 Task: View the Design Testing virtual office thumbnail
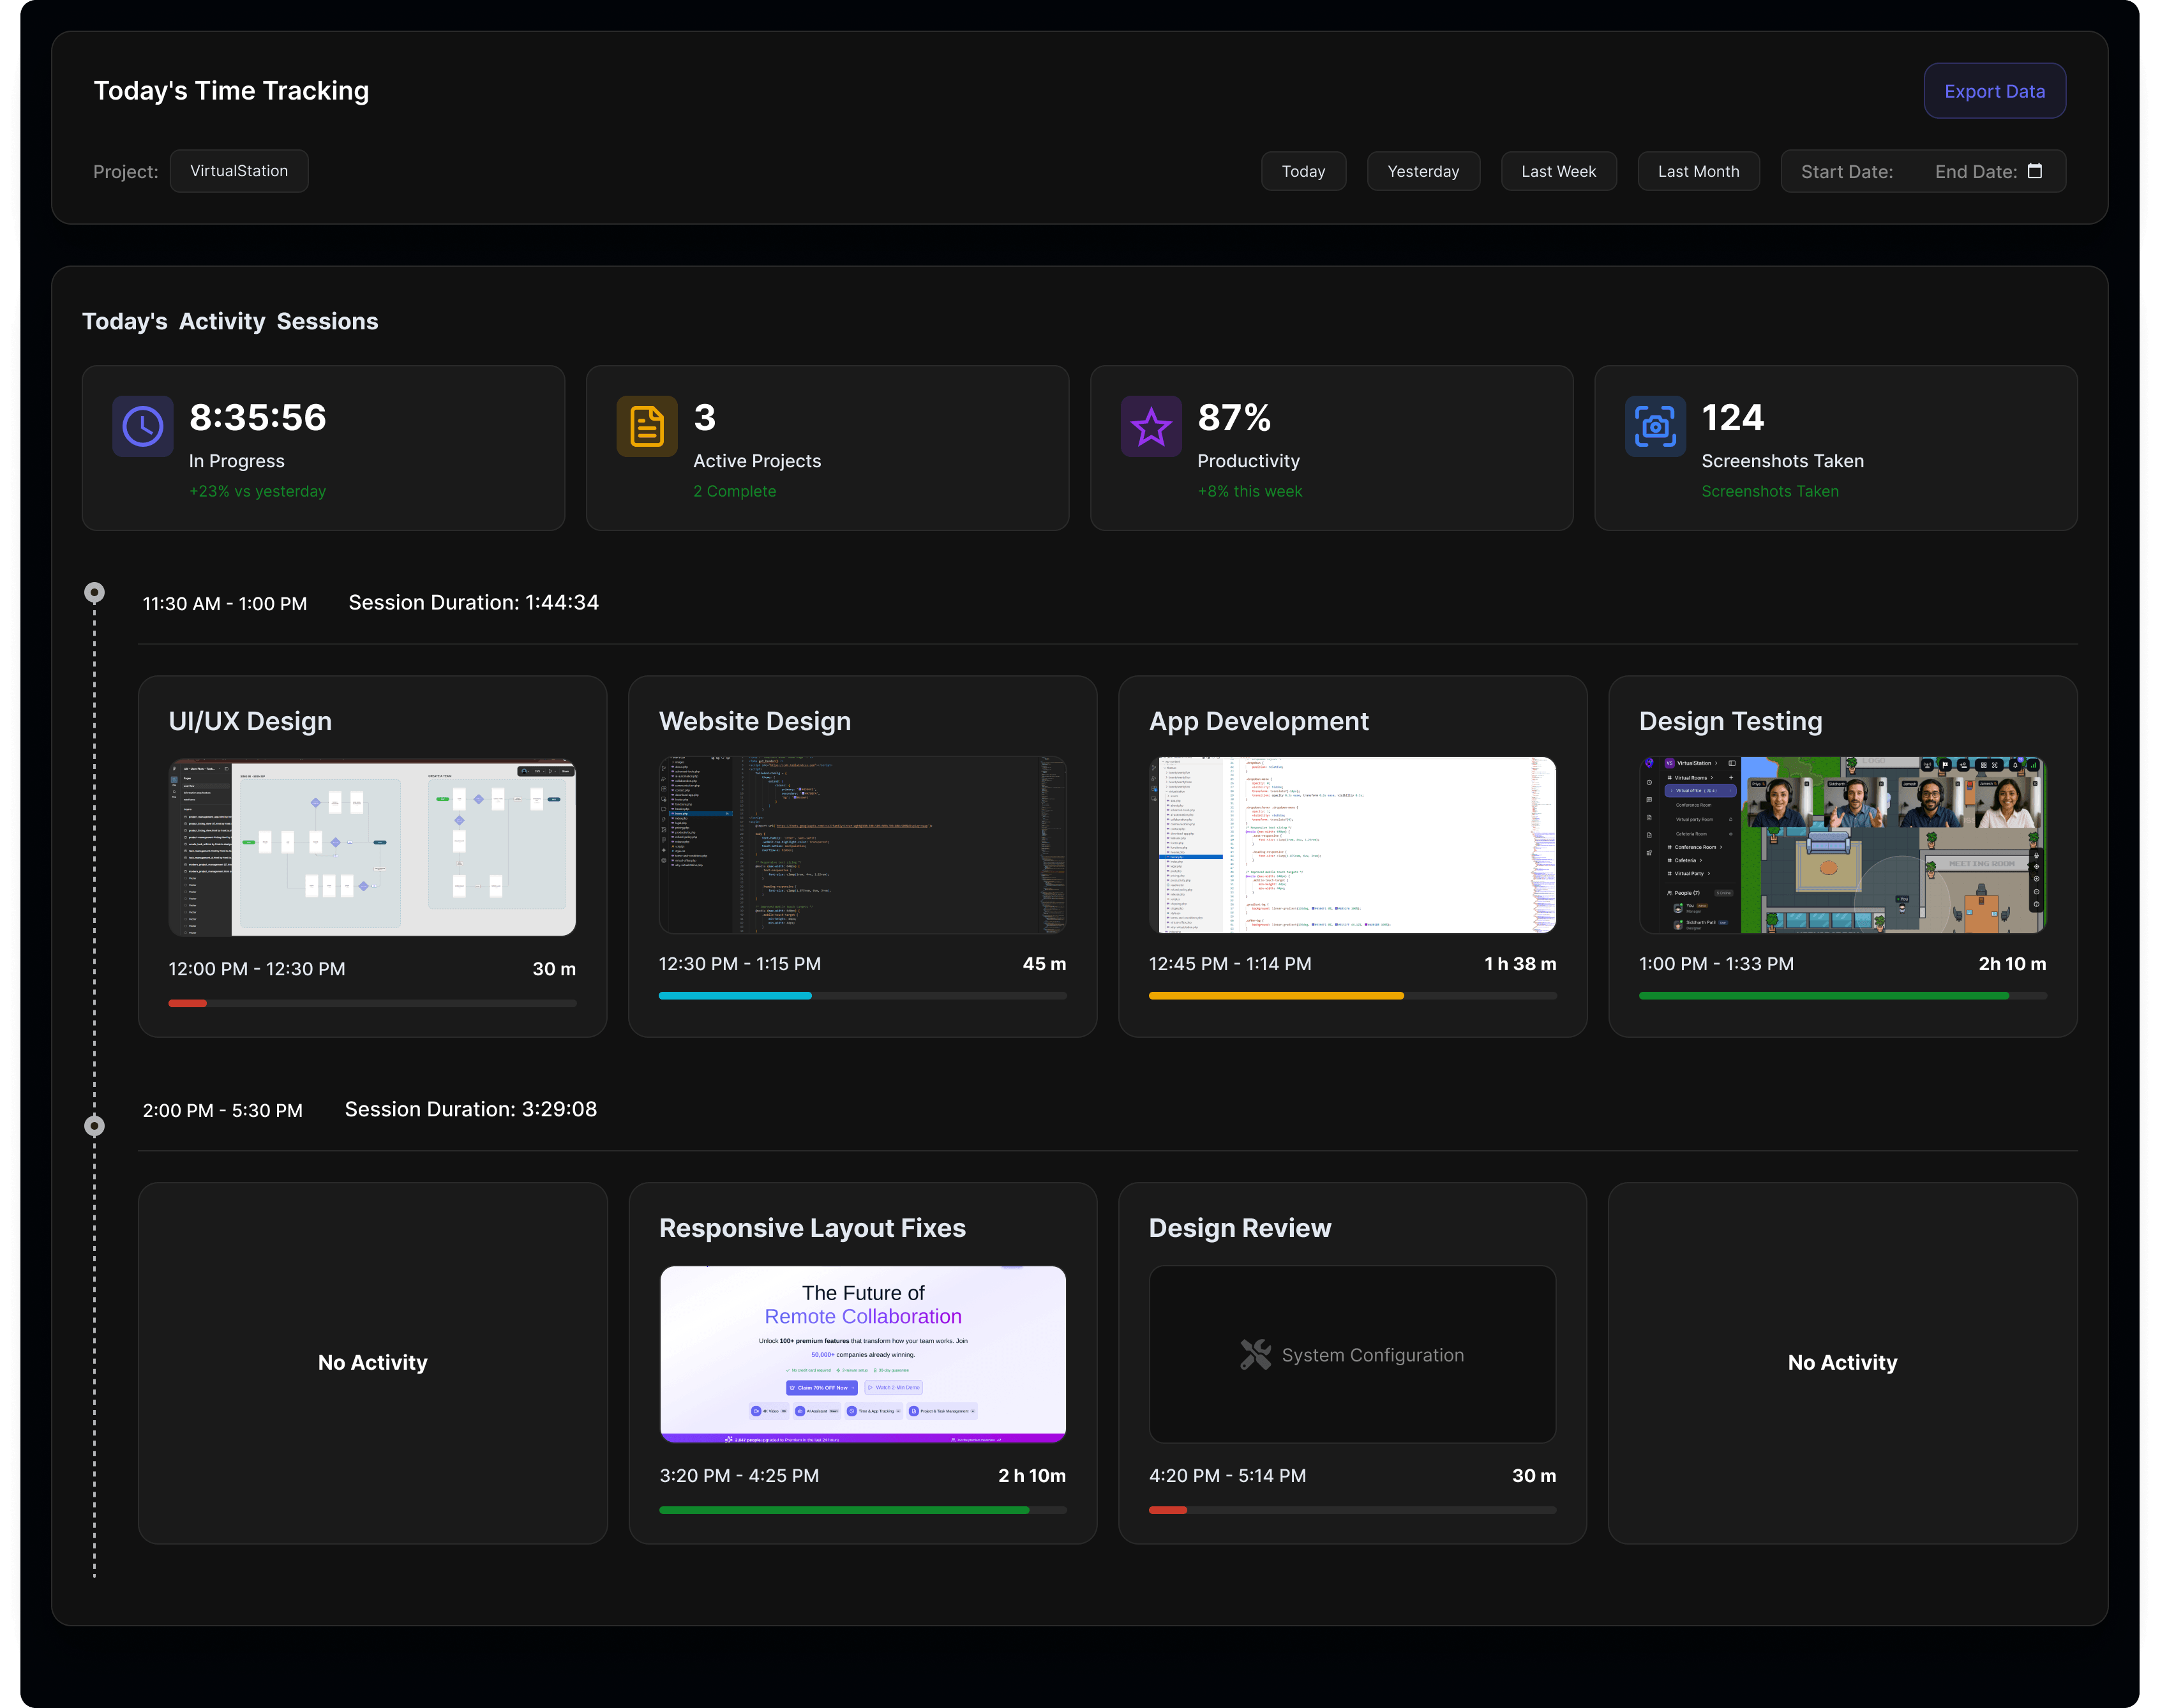(x=1842, y=845)
